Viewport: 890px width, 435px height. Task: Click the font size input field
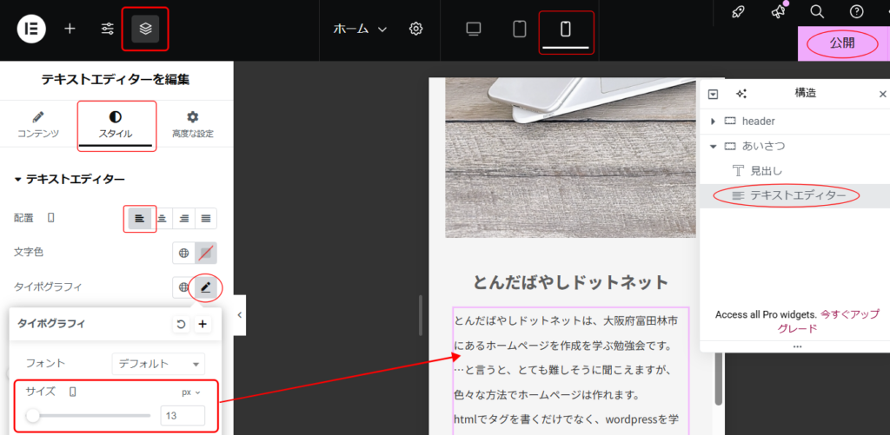[183, 416]
